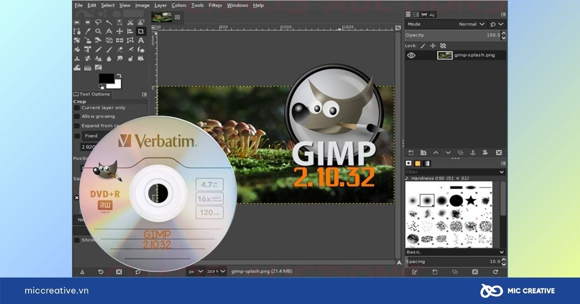This screenshot has height=304, width=580.
Task: Select the Rectangle Select tool
Action: 77,22
